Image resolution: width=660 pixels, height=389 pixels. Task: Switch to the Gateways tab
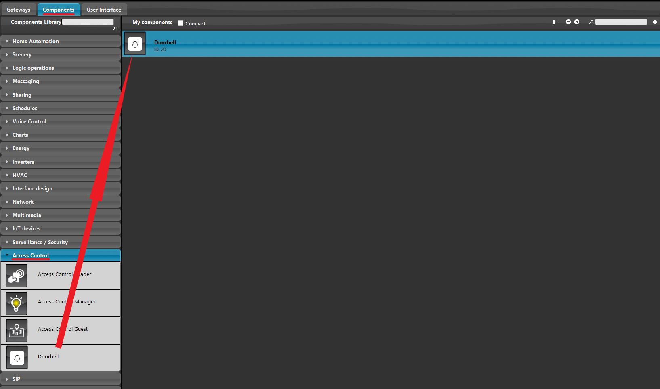click(19, 10)
